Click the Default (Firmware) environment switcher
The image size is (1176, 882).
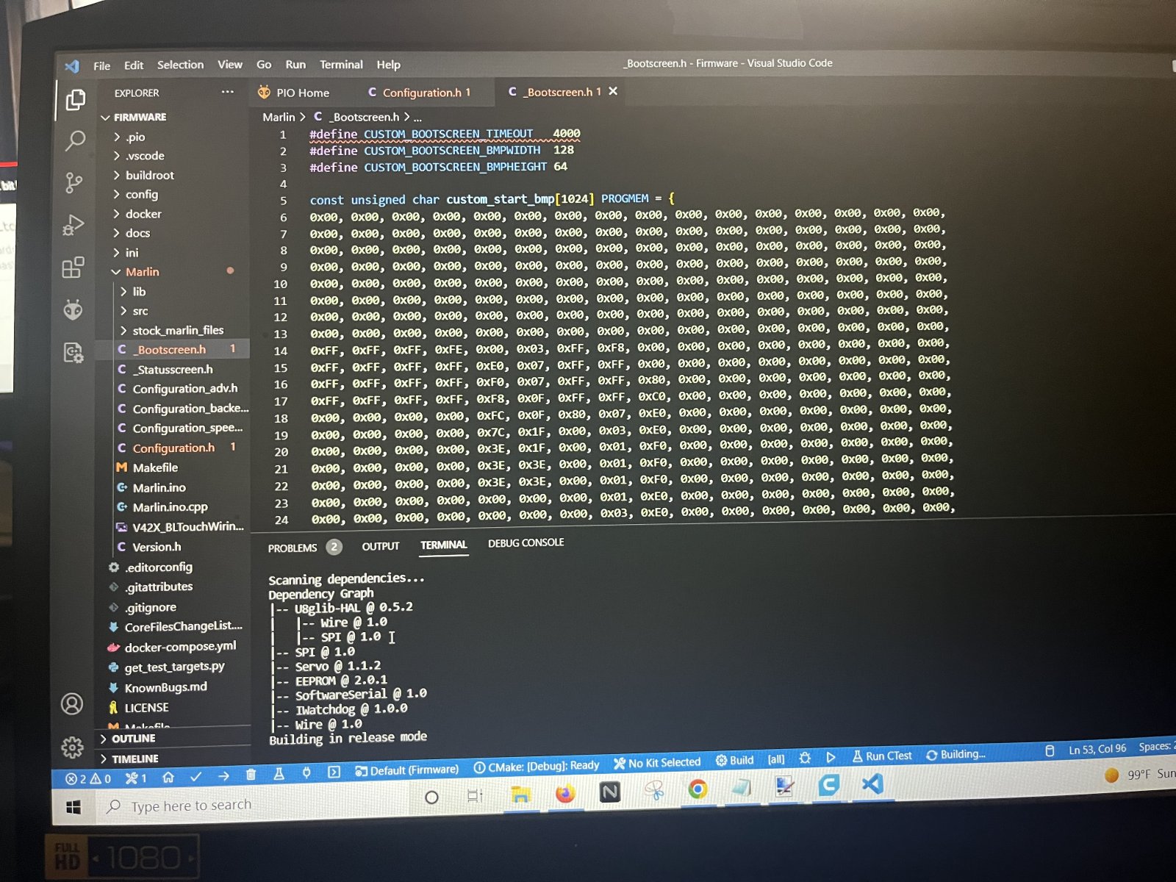click(x=406, y=770)
